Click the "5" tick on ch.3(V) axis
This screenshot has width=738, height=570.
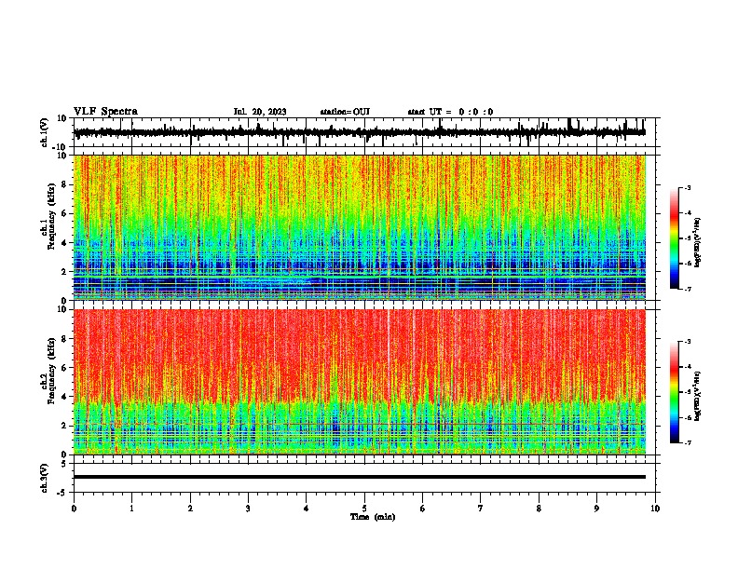click(x=64, y=463)
